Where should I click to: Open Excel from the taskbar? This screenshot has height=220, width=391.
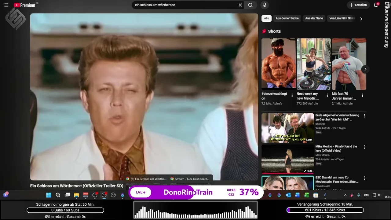pos(307,195)
